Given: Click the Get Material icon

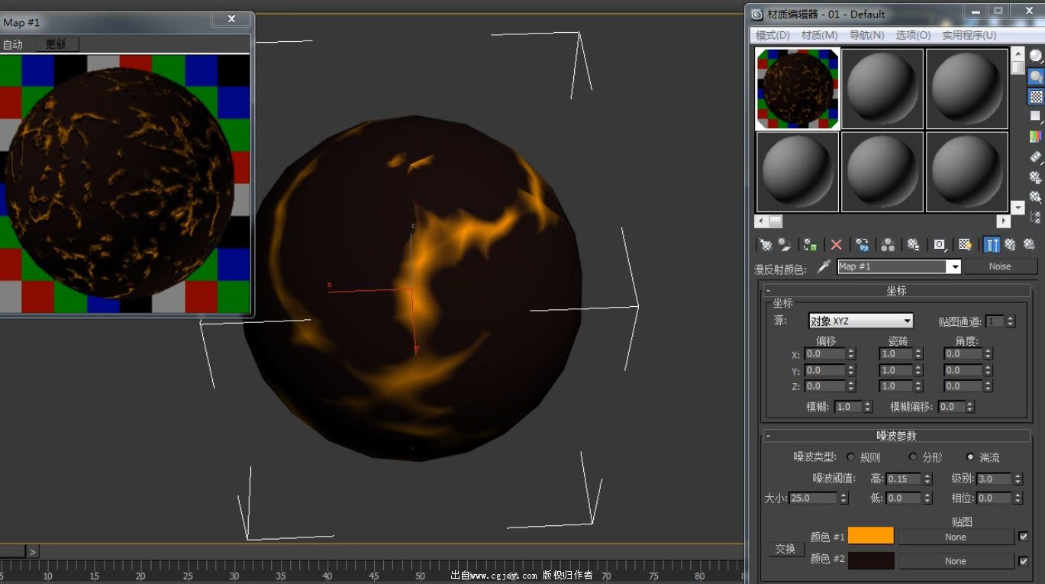Looking at the screenshot, I should pos(765,245).
